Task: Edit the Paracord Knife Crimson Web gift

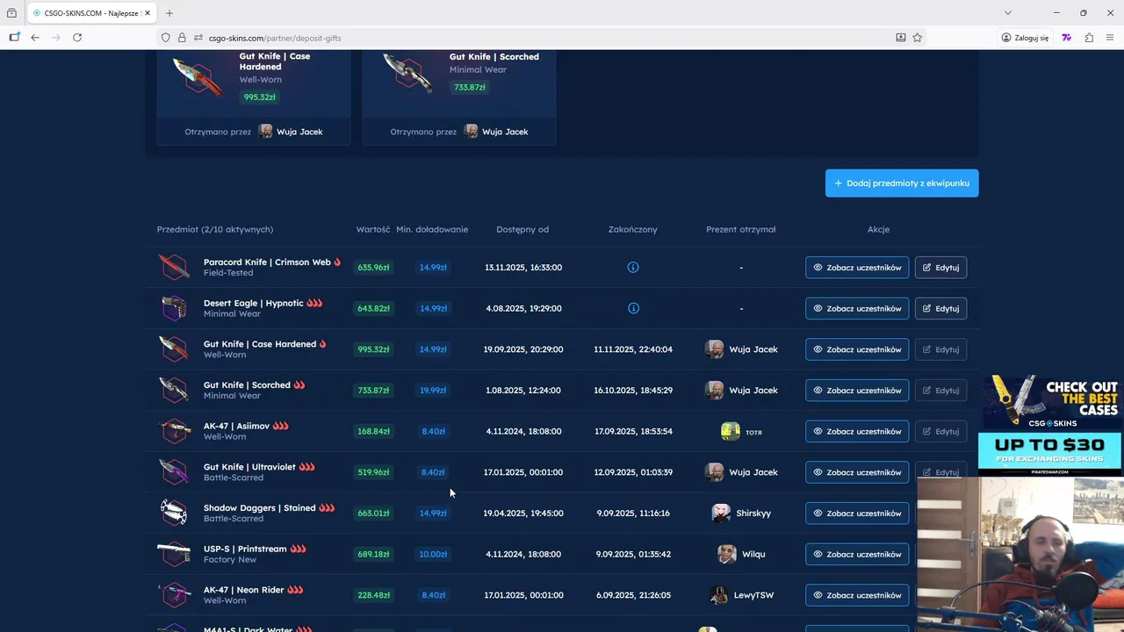Action: (940, 267)
